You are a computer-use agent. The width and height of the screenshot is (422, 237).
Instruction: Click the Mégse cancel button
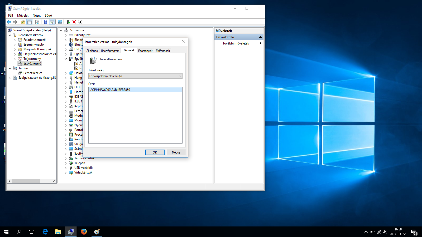click(176, 152)
